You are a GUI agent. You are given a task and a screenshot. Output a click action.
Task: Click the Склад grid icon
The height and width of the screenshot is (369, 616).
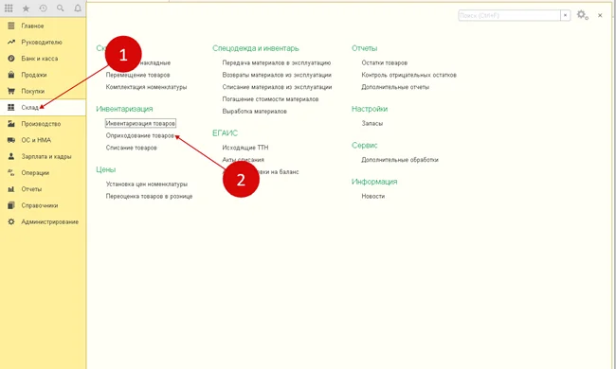pos(11,108)
